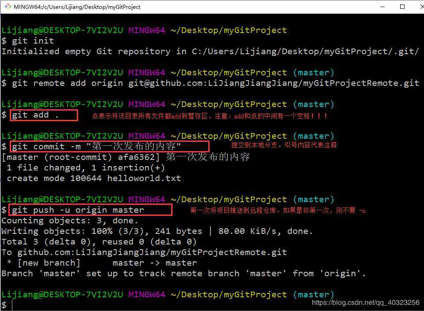Click the "To github.com:LiJiangJiangJiang" output line
The width and height of the screenshot is (424, 311).
tap(144, 252)
